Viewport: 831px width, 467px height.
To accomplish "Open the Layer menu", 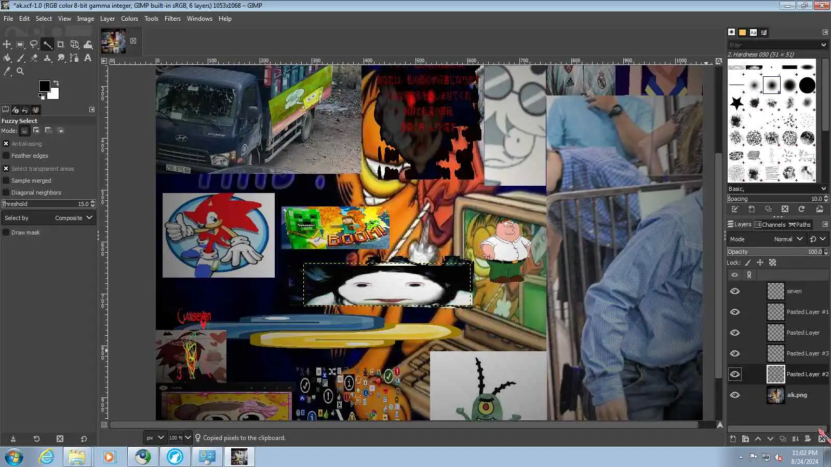I will click(108, 19).
